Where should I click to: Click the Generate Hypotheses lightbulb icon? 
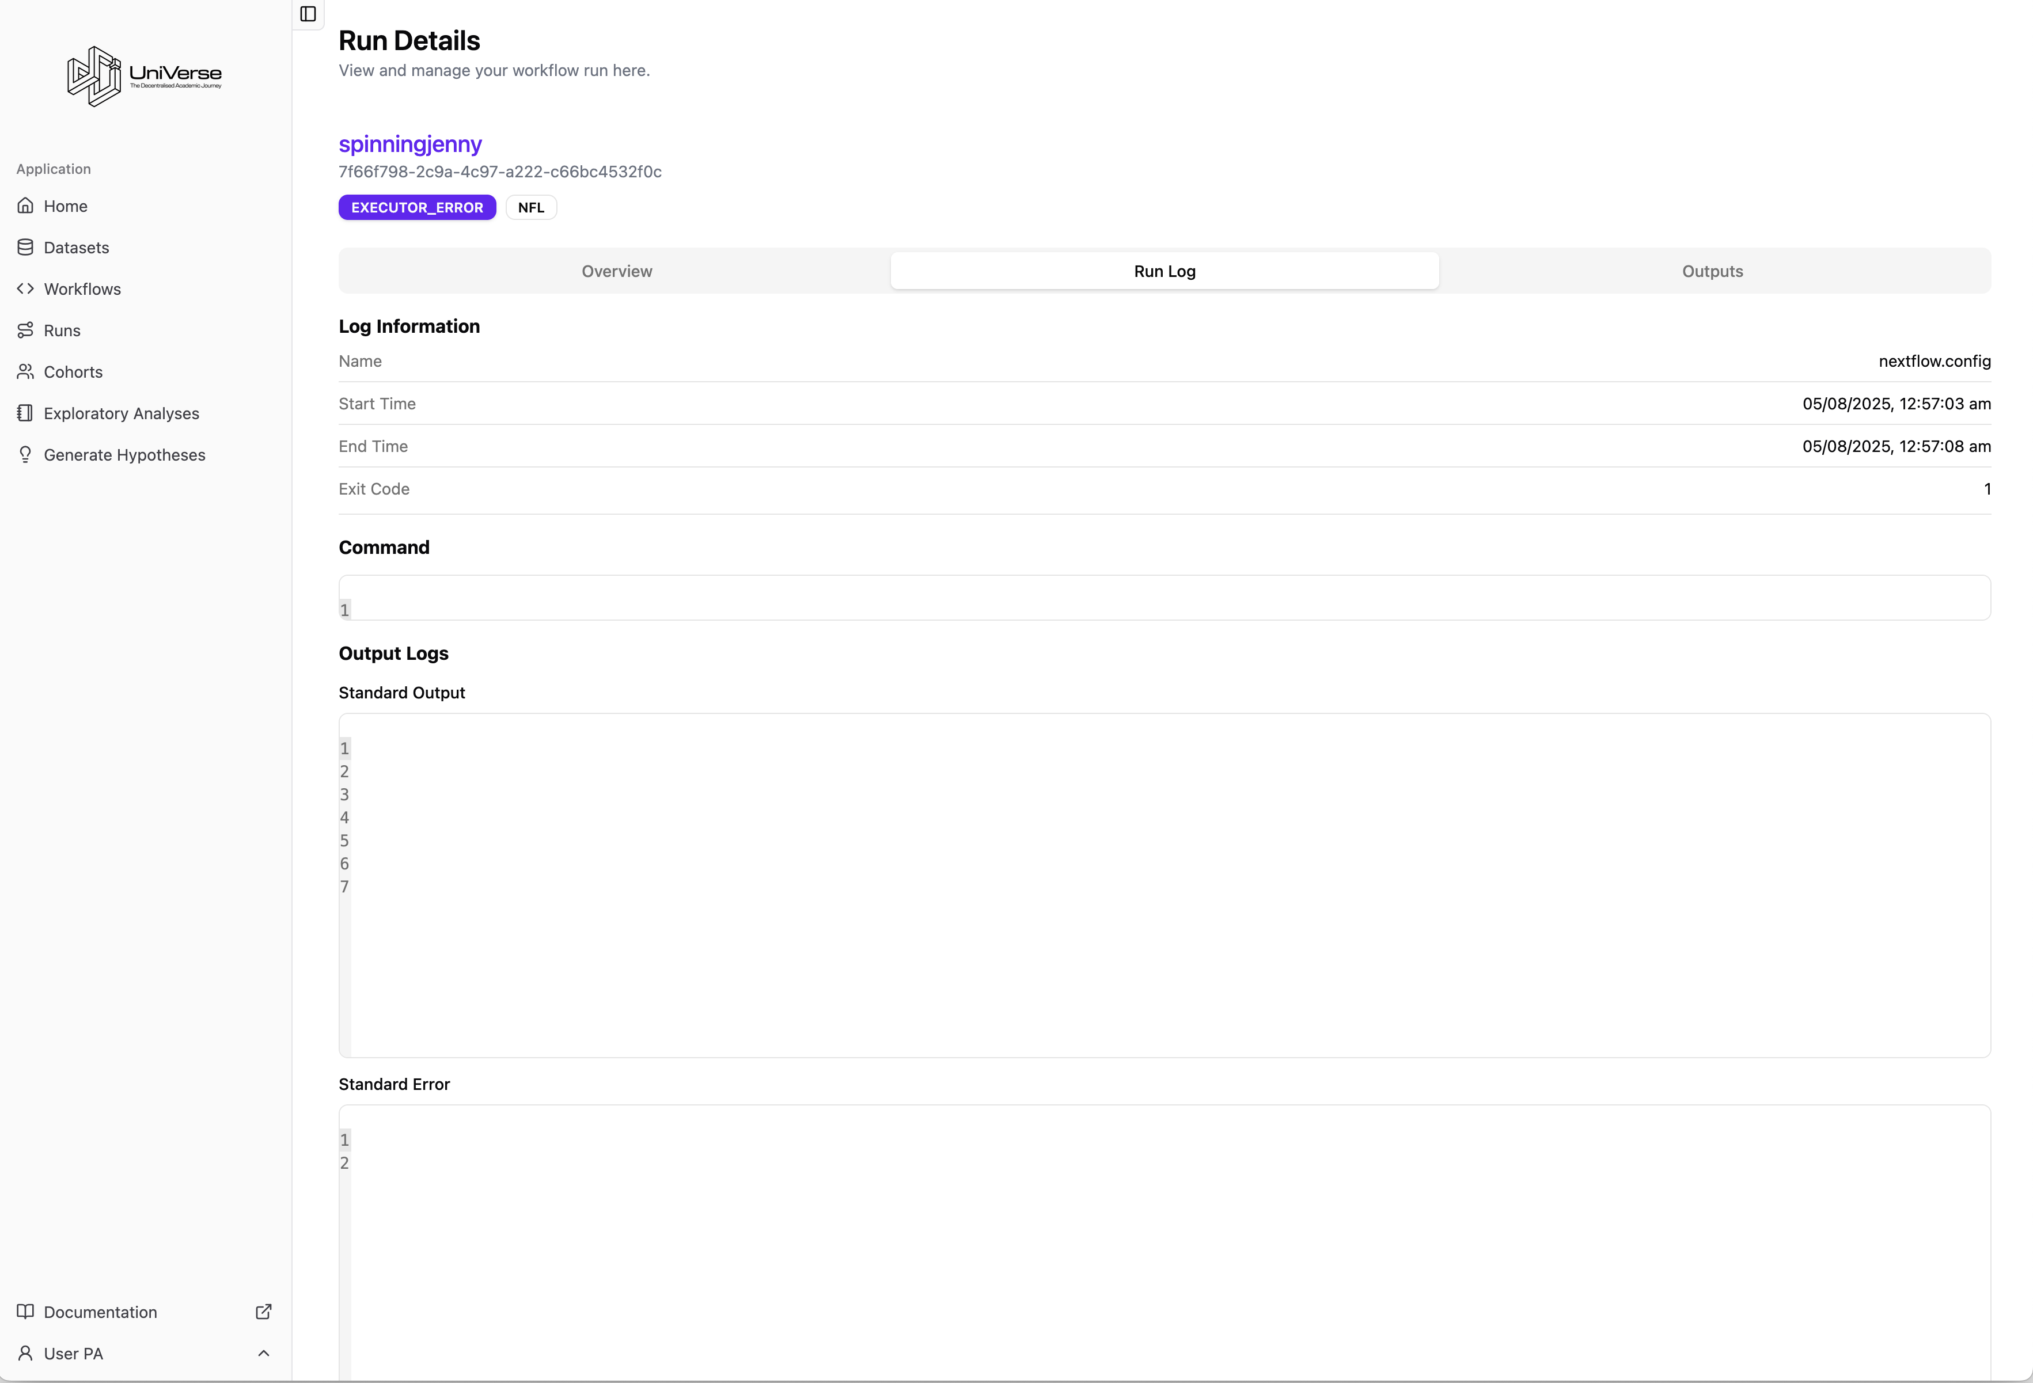(25, 455)
